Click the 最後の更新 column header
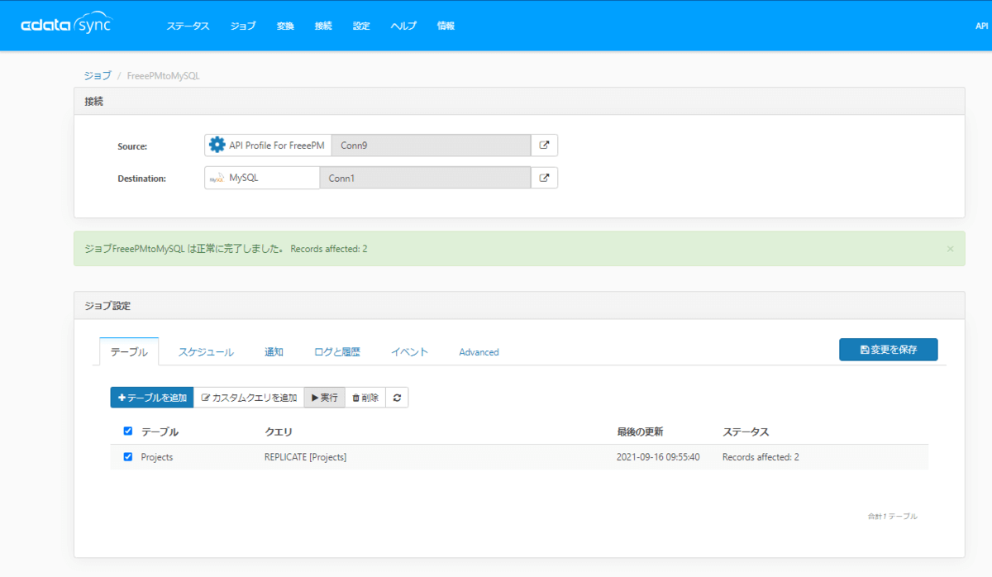Screen dimensions: 992x577 click(640, 432)
